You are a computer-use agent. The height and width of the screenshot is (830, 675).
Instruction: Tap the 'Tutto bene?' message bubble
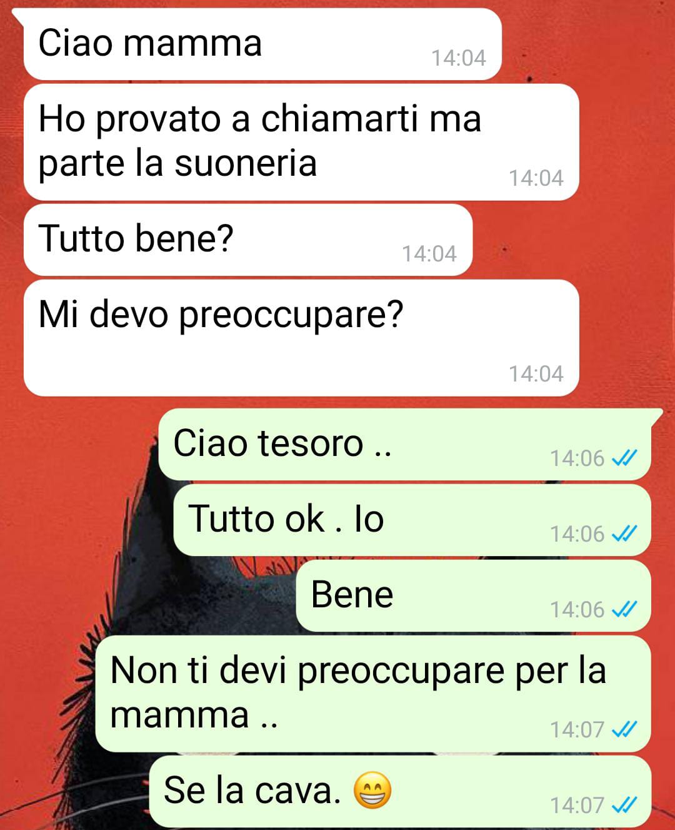tap(248, 240)
